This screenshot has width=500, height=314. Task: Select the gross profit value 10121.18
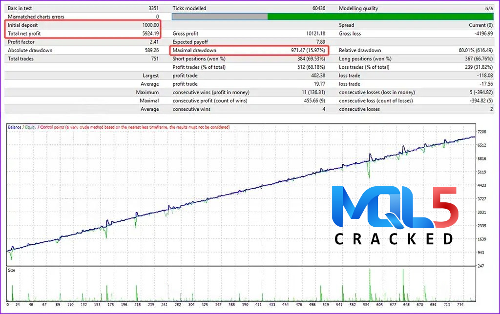point(316,34)
